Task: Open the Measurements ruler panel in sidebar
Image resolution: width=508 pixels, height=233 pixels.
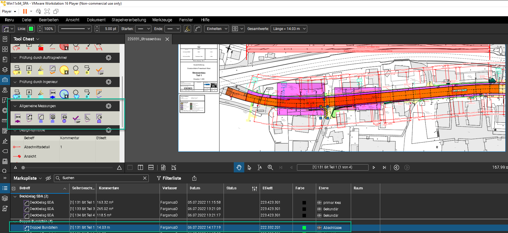Action: tap(5, 120)
